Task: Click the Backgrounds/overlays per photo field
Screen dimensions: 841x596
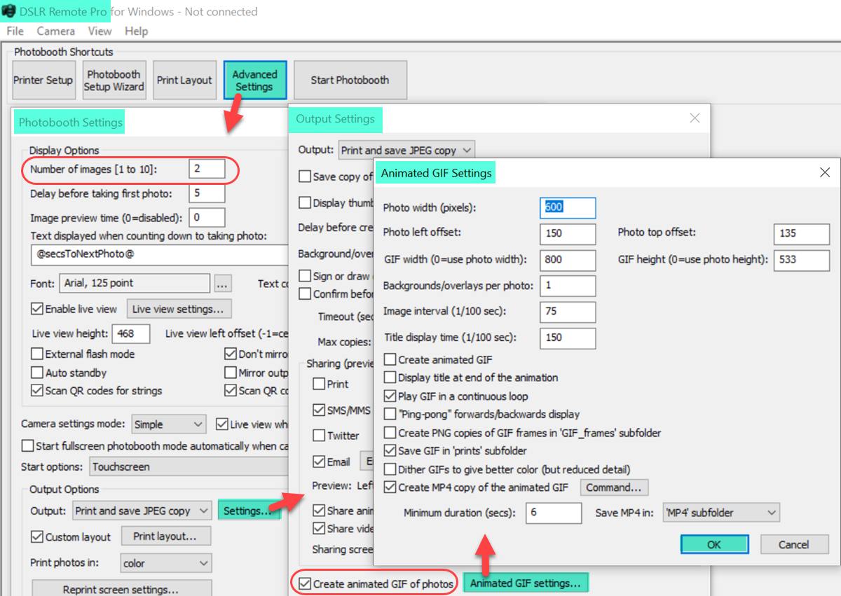Action: click(x=568, y=285)
